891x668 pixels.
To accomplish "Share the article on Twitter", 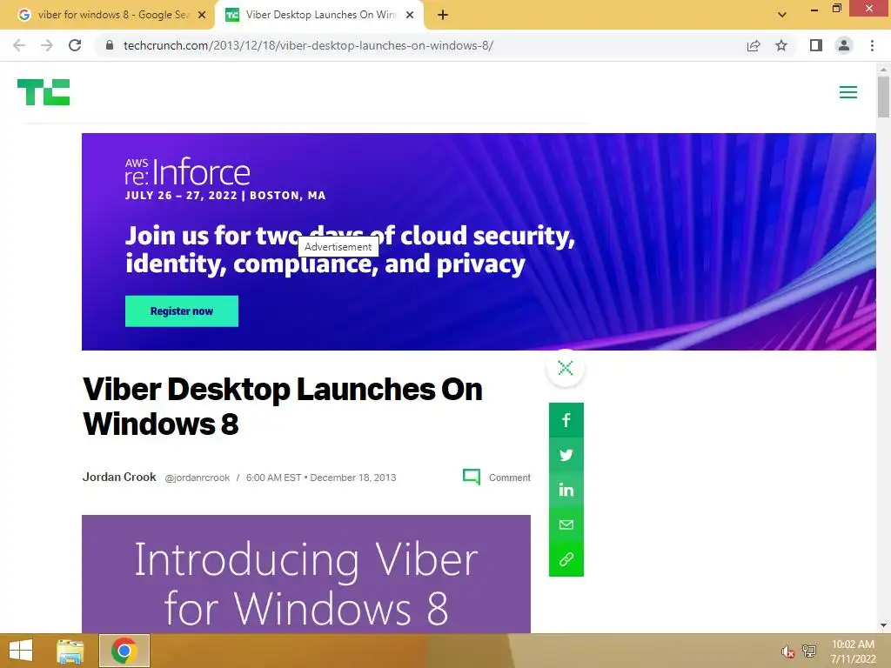I will (566, 455).
